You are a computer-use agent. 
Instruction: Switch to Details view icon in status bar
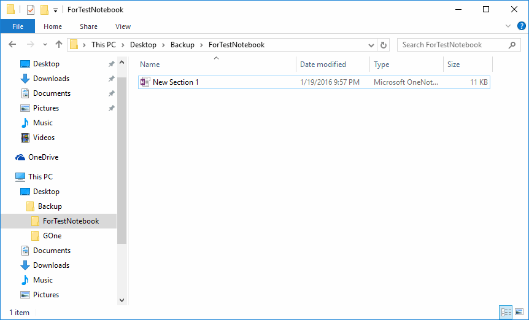pos(506,312)
